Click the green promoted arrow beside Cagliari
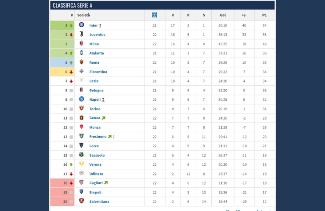 point(106,183)
